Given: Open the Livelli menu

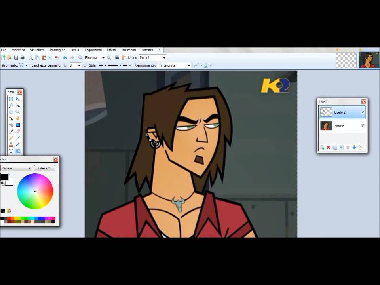Looking at the screenshot, I should 75,50.
